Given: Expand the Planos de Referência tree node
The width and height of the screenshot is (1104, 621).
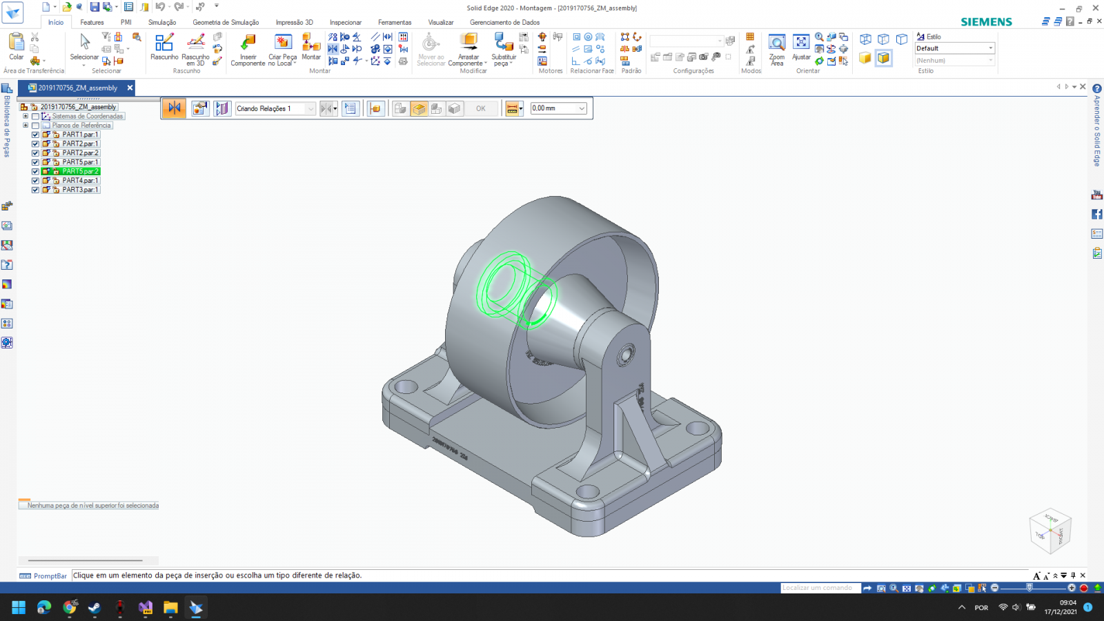Looking at the screenshot, I should (x=26, y=126).
